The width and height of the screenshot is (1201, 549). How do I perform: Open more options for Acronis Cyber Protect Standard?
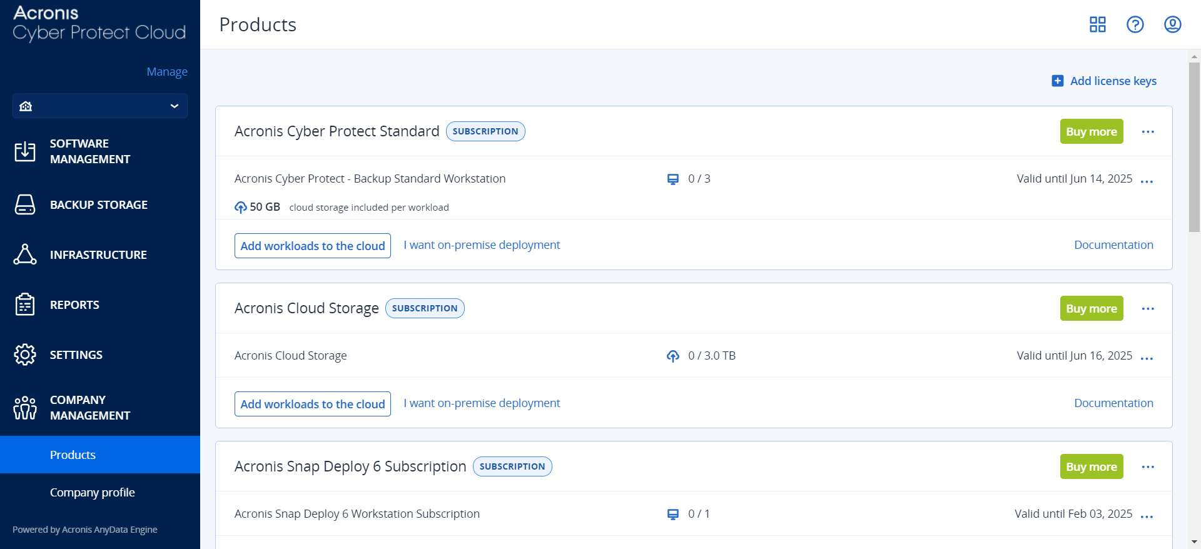[x=1147, y=132]
